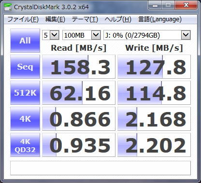The width and height of the screenshot is (201, 183).
Task: Open the 言語(Language) menu
Action: click(160, 19)
